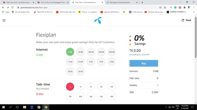Open the hamburger menu icon

tap(4, 20)
